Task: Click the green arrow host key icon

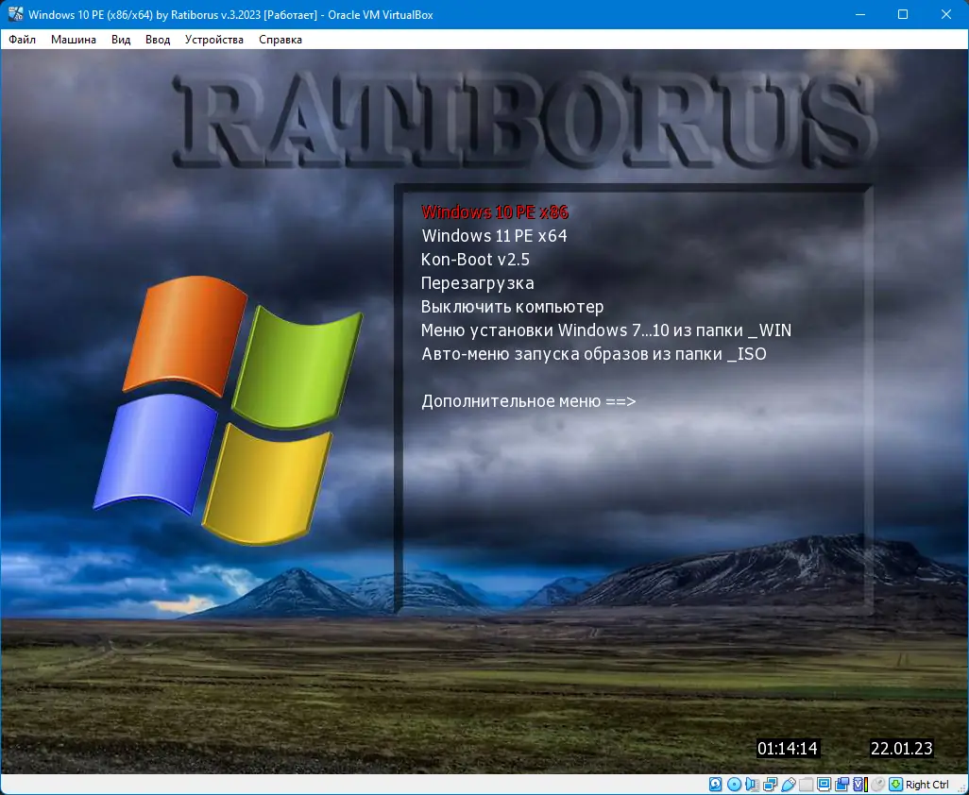Action: (x=896, y=785)
